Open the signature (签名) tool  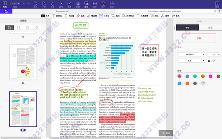click(x=175, y=16)
